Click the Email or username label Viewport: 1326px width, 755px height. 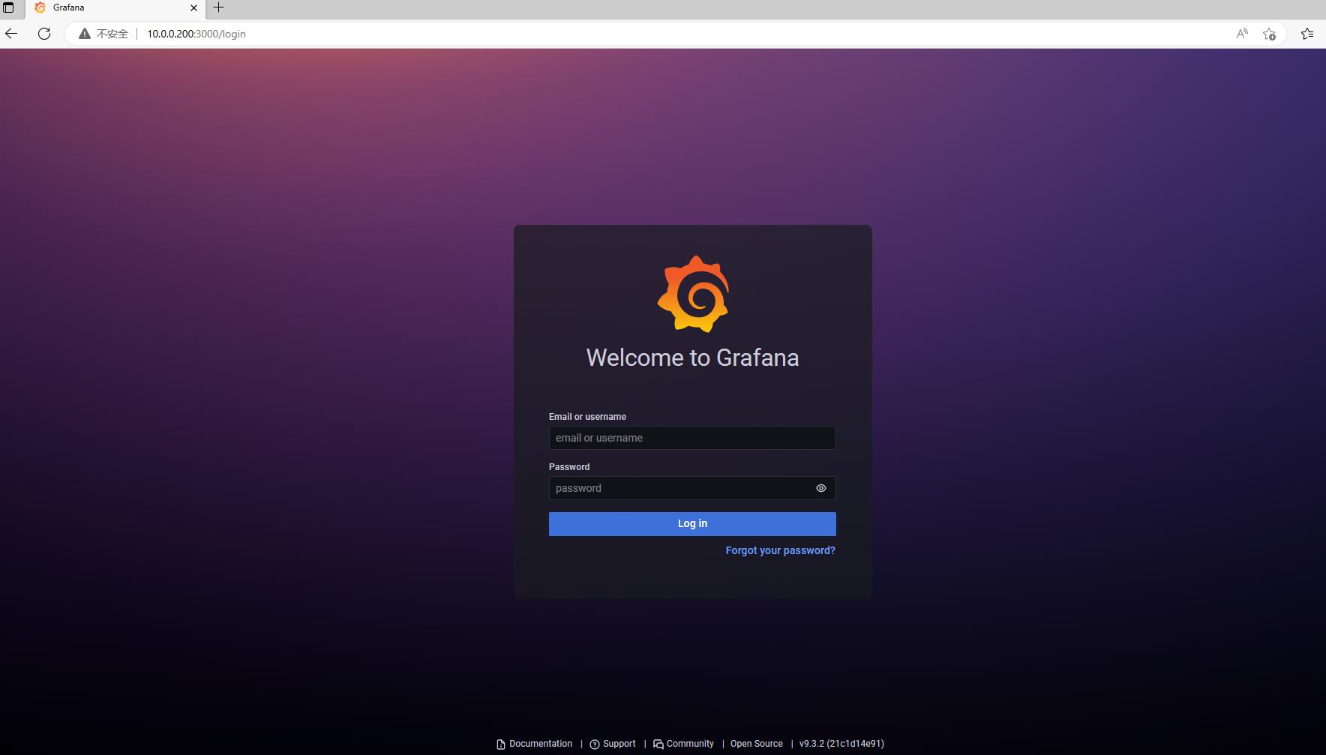click(587, 417)
